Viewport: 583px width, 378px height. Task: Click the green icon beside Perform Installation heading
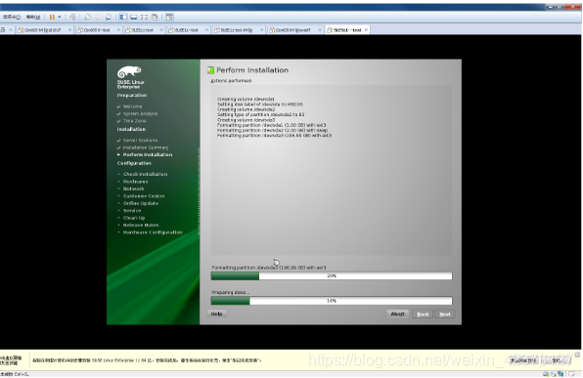[211, 69]
